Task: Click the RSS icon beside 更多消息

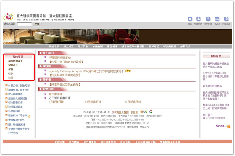Action: tap(228, 126)
